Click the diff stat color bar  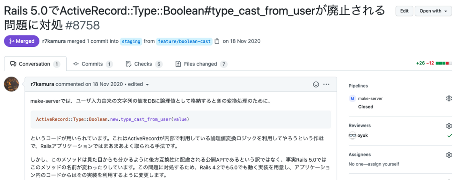[444, 63]
